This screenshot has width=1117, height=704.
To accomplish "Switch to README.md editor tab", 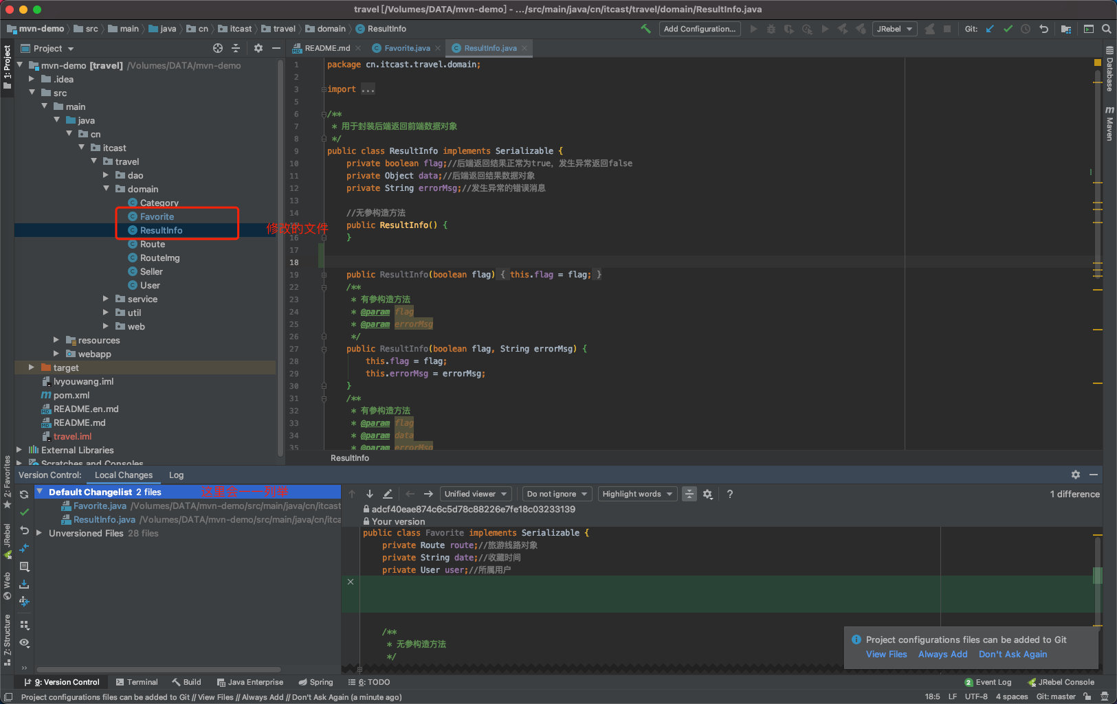I will pyautogui.click(x=327, y=48).
